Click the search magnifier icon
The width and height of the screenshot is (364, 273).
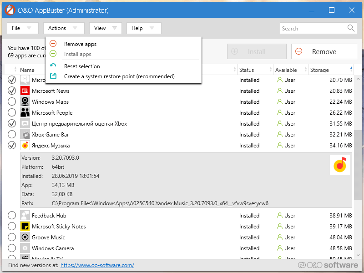click(x=351, y=28)
